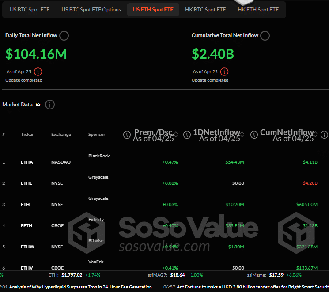Sort table by 1DNetInflow arrows
329x292 pixels.
(x=242, y=135)
